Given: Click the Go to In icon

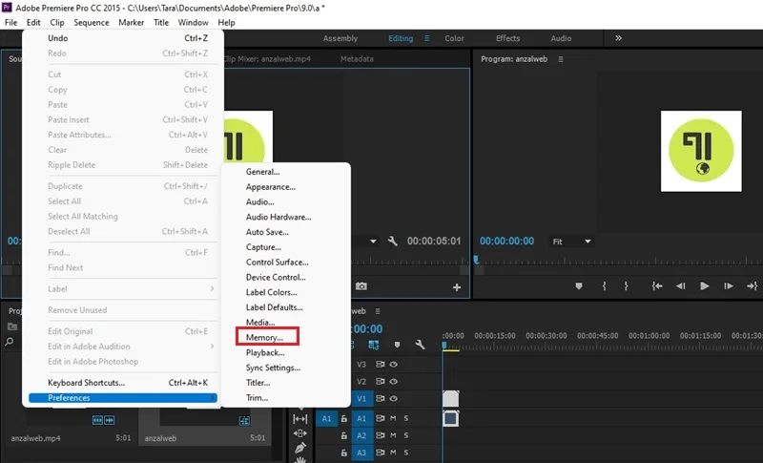Looking at the screenshot, I should [657, 286].
